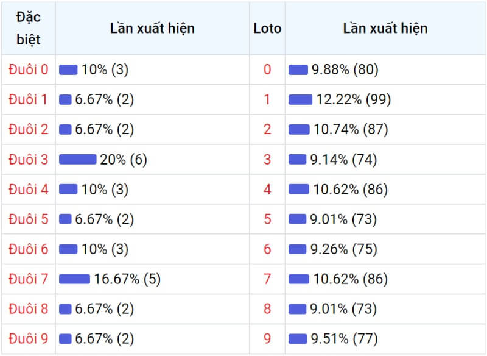This screenshot has height=356, width=487.
Task: Click the 12.22% (99) value for Loto 1
Action: pos(354,100)
